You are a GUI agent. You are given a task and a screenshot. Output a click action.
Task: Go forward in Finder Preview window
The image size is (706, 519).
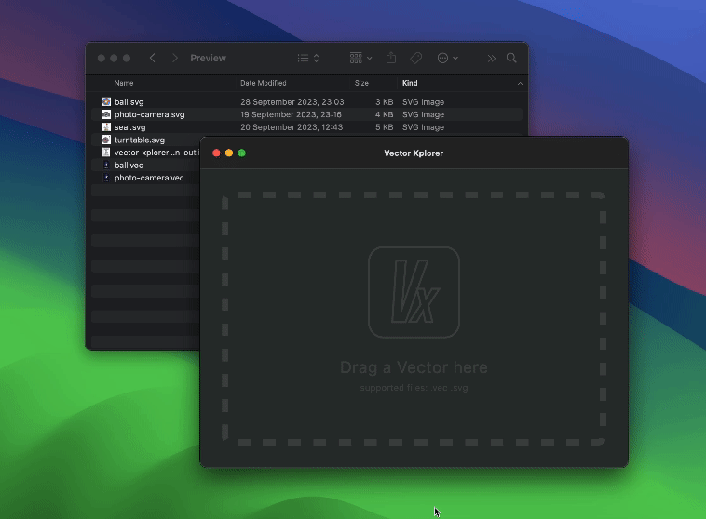tap(175, 58)
